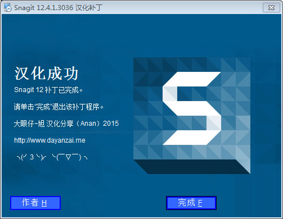Viewport: 283px width, 219px height.
Task: Click the ヽ(ˇ3ˇ)ﾉ kiss emoticon
Action: [32, 157]
